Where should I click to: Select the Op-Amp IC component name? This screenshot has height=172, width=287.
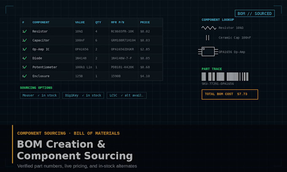(41, 49)
